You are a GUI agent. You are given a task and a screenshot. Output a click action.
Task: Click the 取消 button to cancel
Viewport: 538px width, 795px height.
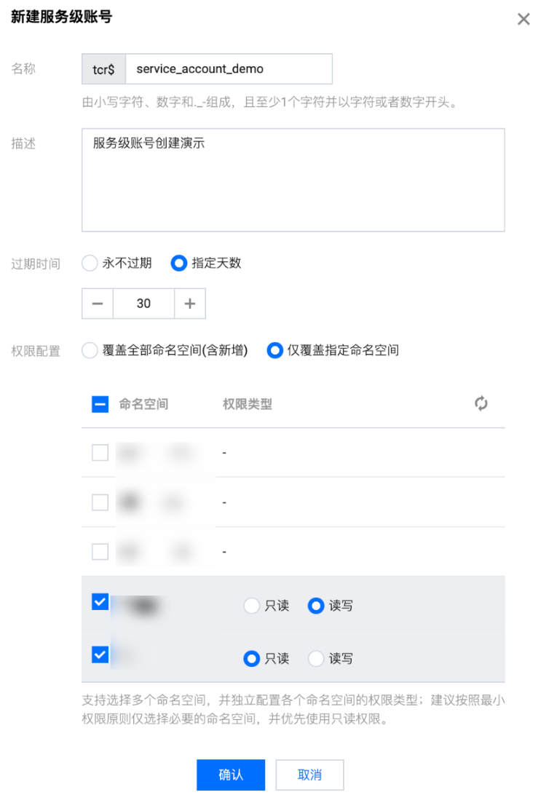(309, 775)
